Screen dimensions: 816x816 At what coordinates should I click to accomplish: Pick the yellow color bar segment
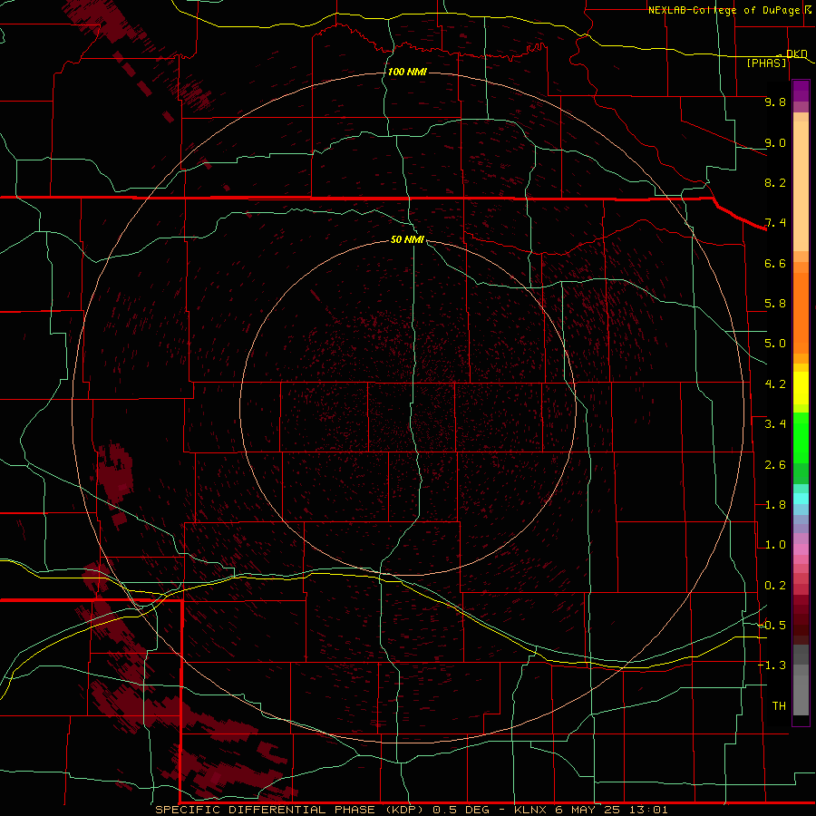click(x=801, y=388)
